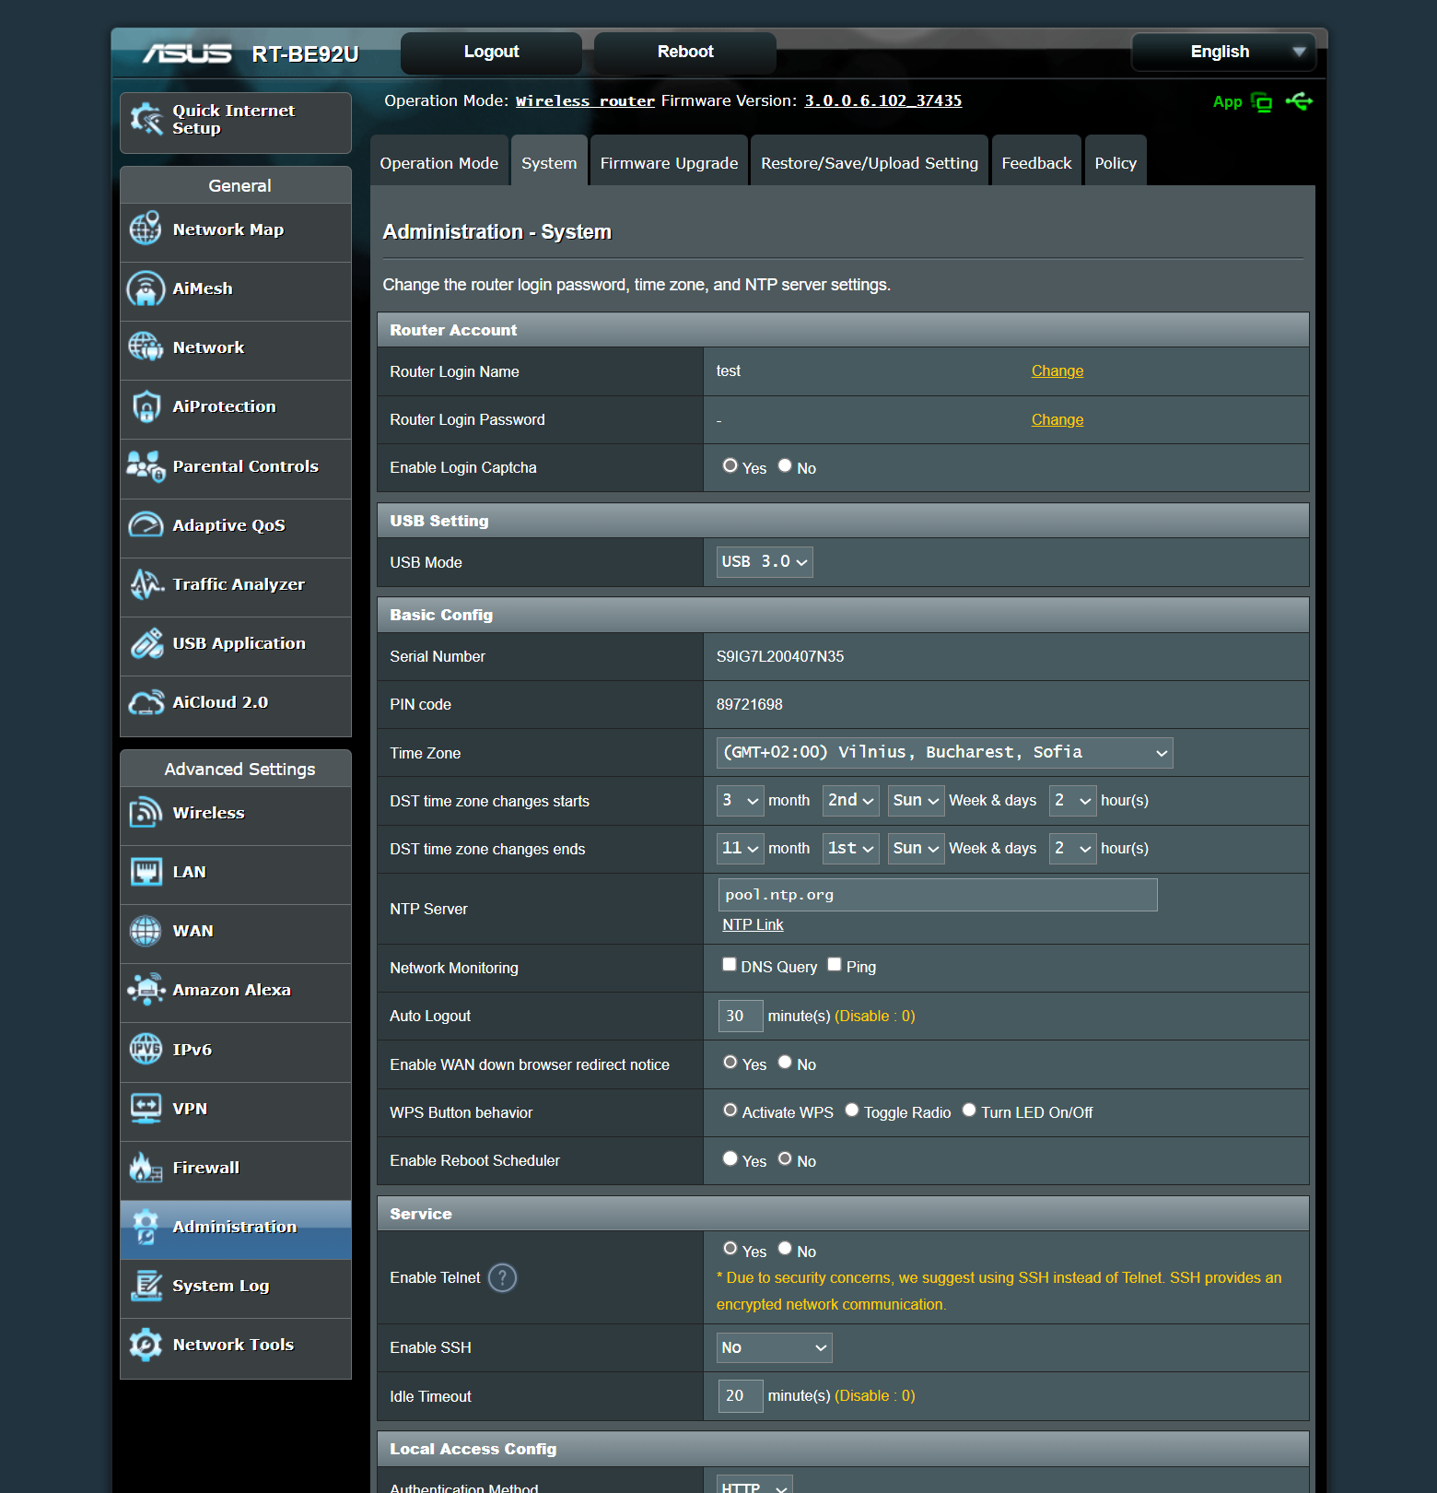The height and width of the screenshot is (1493, 1437).
Task: Select Yes for Enable Login Captcha
Action: pyautogui.click(x=730, y=466)
